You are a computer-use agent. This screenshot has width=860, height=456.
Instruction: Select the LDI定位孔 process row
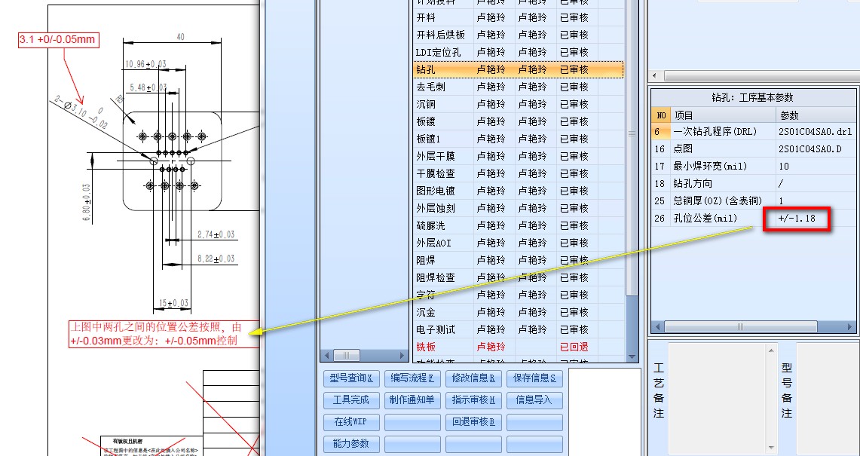pos(519,52)
